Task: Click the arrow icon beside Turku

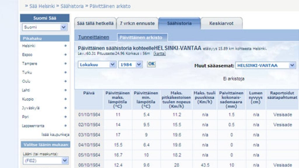Action: tap(65, 72)
